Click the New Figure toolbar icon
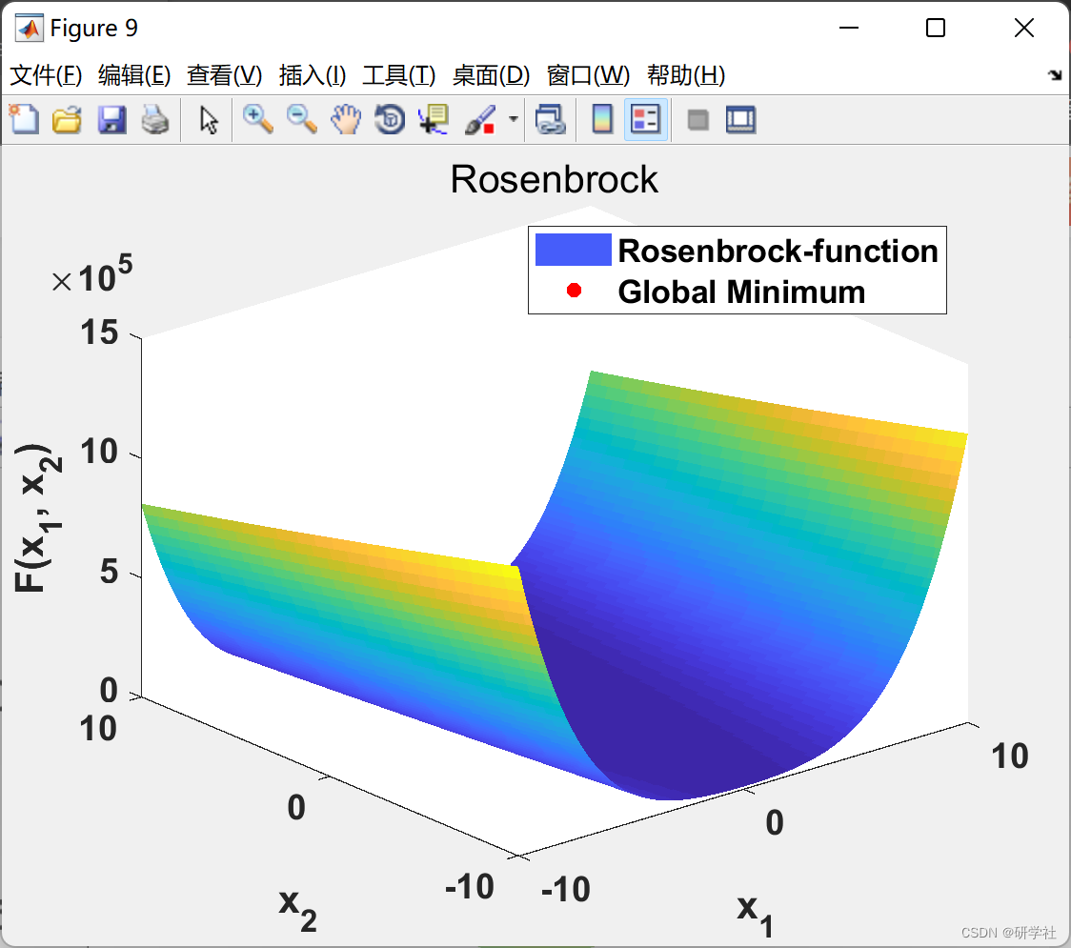The width and height of the screenshot is (1071, 948). pos(25,119)
